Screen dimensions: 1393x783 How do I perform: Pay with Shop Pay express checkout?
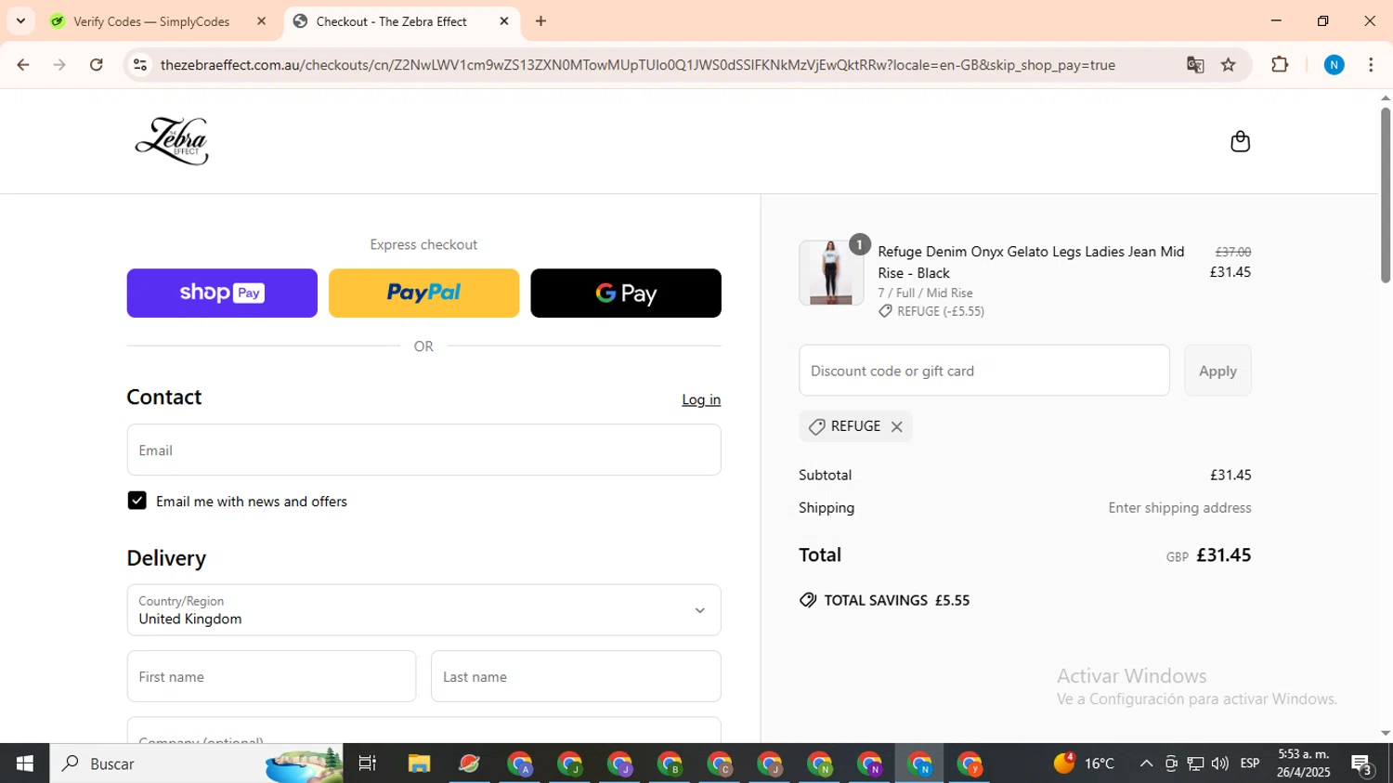click(x=222, y=294)
